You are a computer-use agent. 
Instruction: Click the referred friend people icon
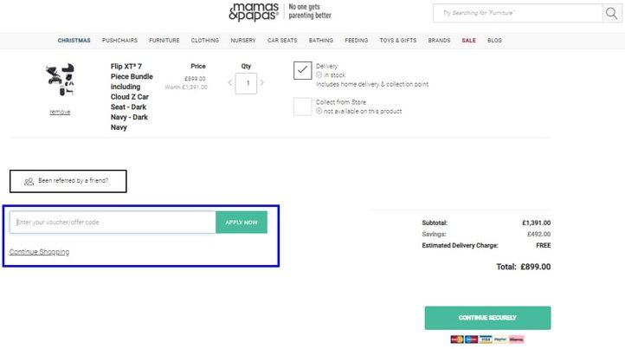tap(29, 182)
